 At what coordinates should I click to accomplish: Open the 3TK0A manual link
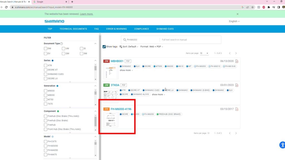(115, 85)
